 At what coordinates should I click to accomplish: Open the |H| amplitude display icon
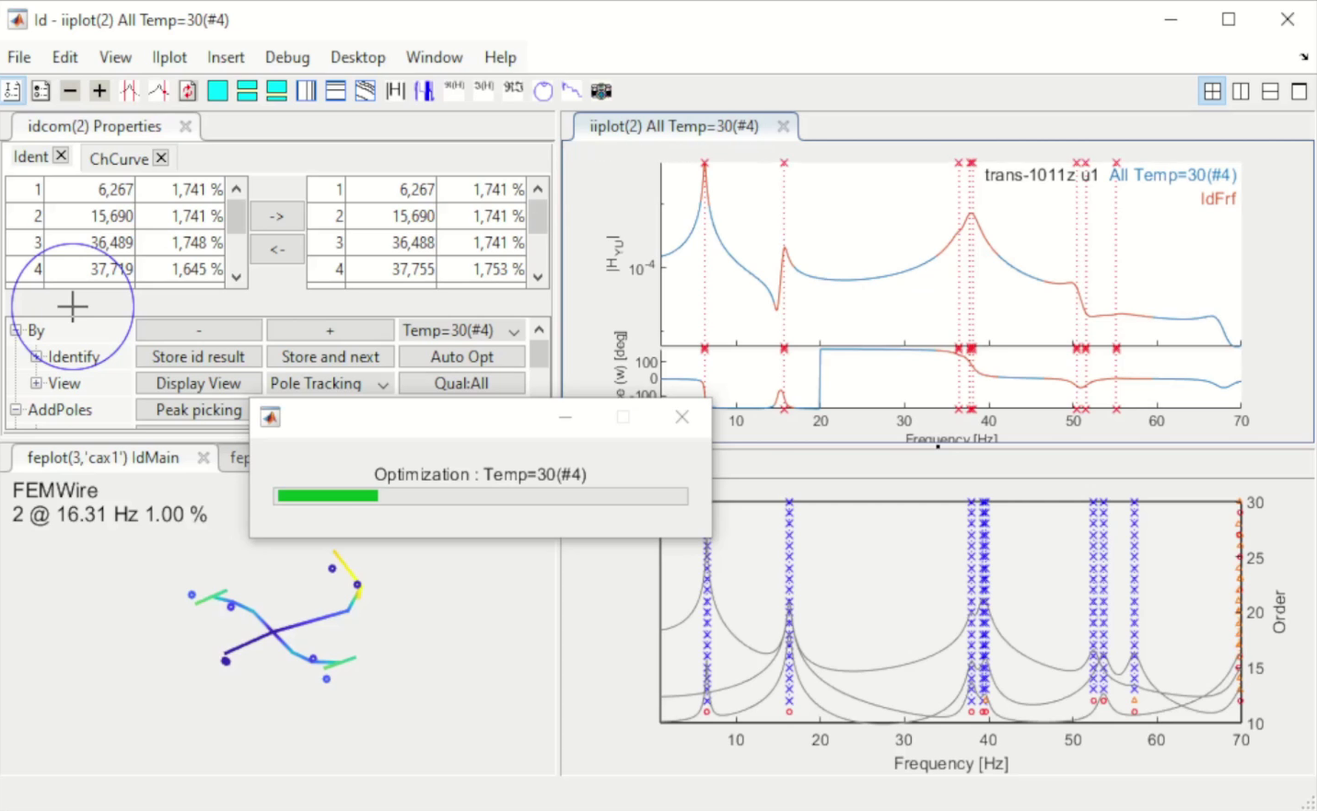pyautogui.click(x=394, y=90)
